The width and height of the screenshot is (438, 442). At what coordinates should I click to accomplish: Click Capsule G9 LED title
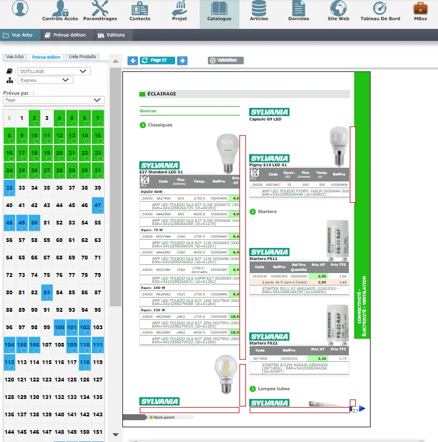tap(265, 119)
